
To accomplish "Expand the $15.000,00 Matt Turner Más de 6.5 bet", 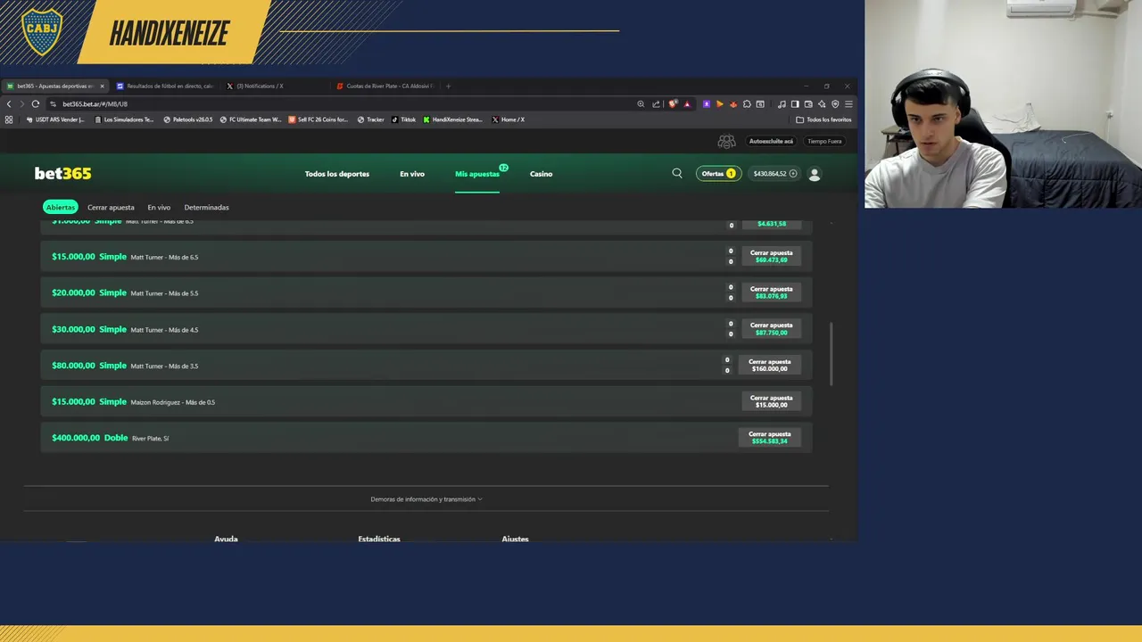I will pyautogui.click(x=426, y=257).
